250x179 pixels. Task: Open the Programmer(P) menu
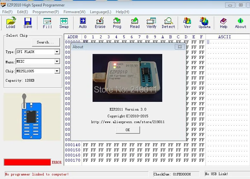pyautogui.click(x=46, y=12)
